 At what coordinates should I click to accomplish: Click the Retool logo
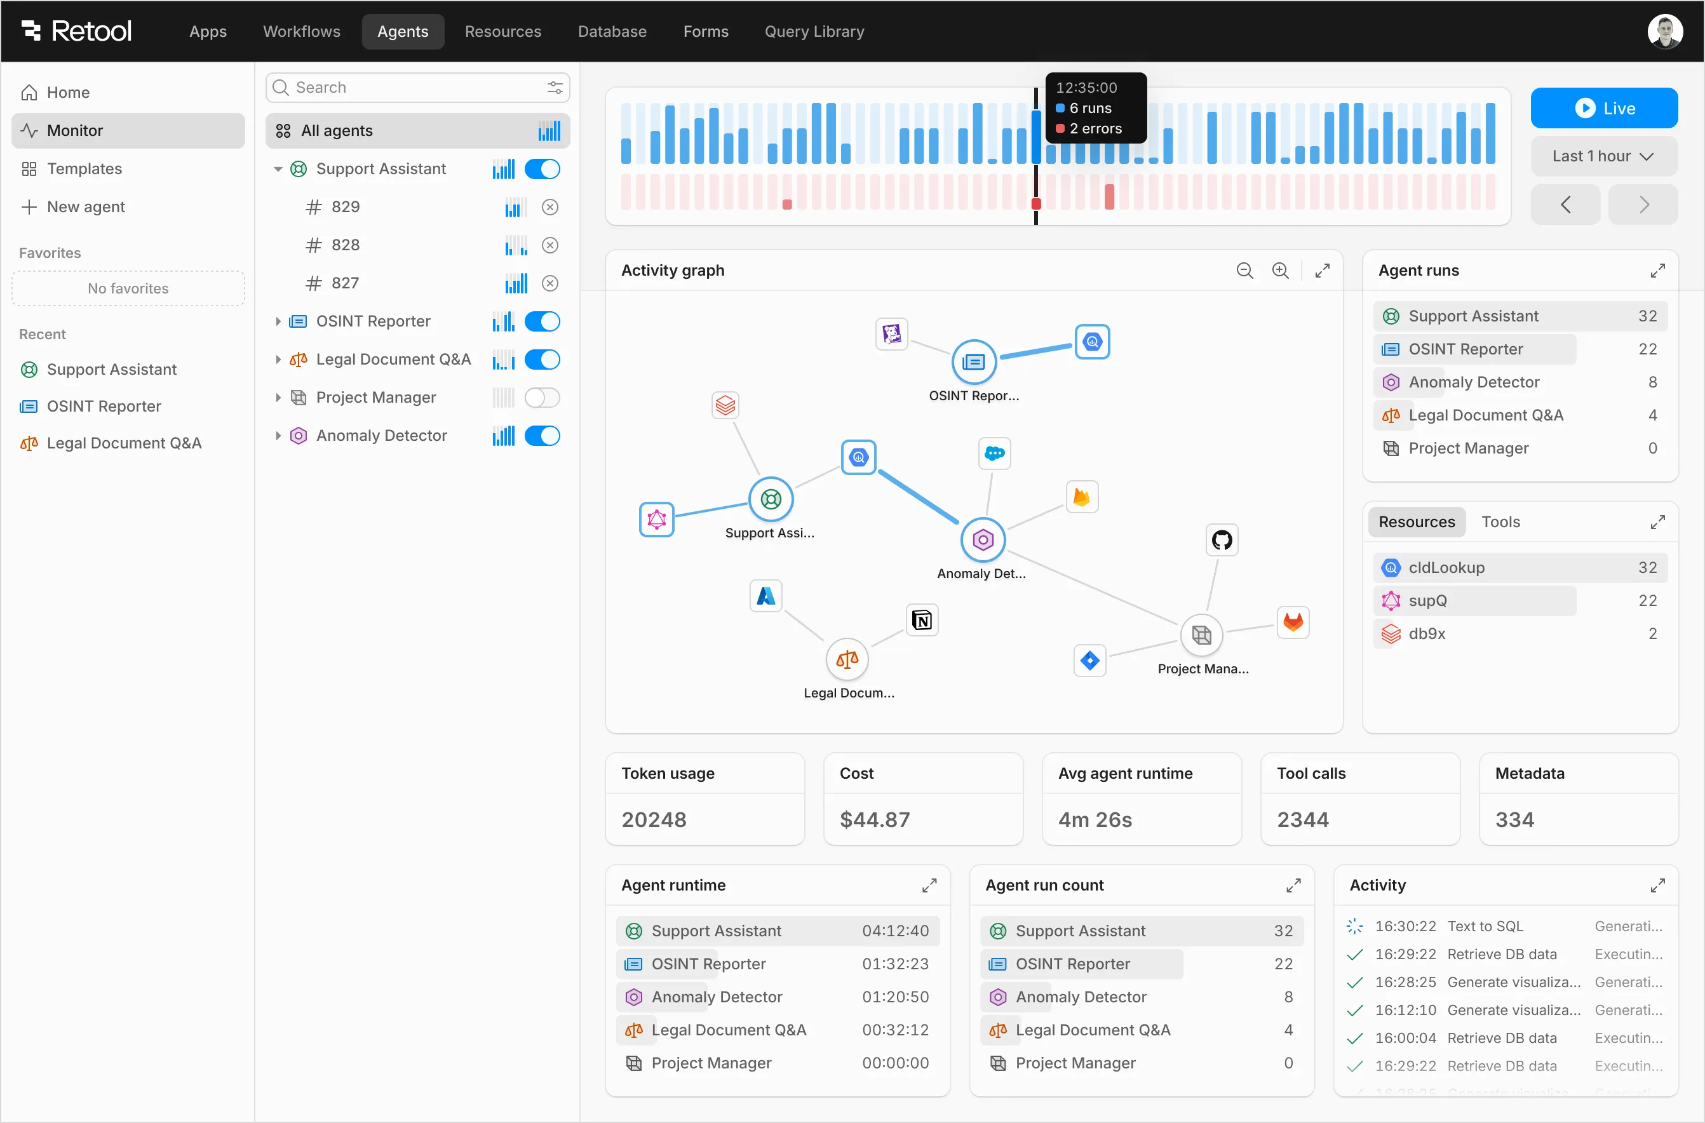point(75,30)
